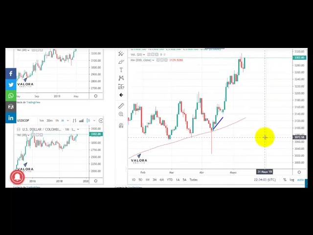Open the TradingView link below top-left chart
This screenshot has width=313, height=235.
click(33, 102)
